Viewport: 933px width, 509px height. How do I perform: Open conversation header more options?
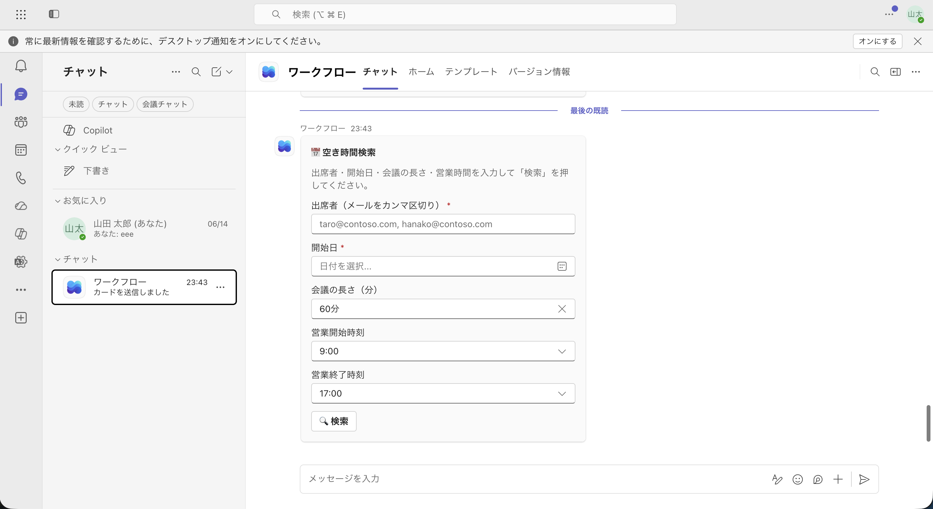pos(916,72)
